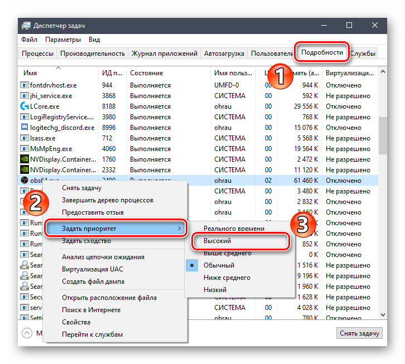The height and width of the screenshot is (364, 405).
Task: Switch to Журнал приложений tab
Action: 164,54
